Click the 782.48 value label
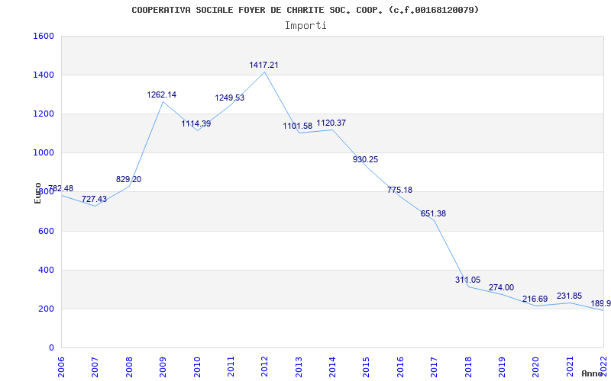This screenshot has height=381, width=611. 60,188
